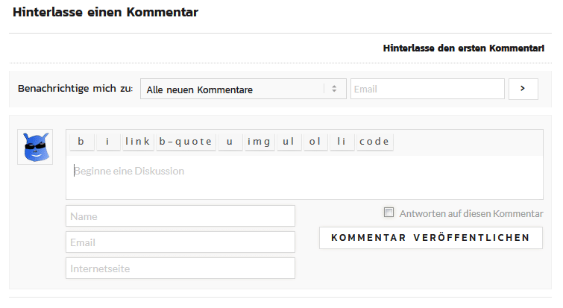Click the dropdown arrows on notification select

click(x=334, y=89)
